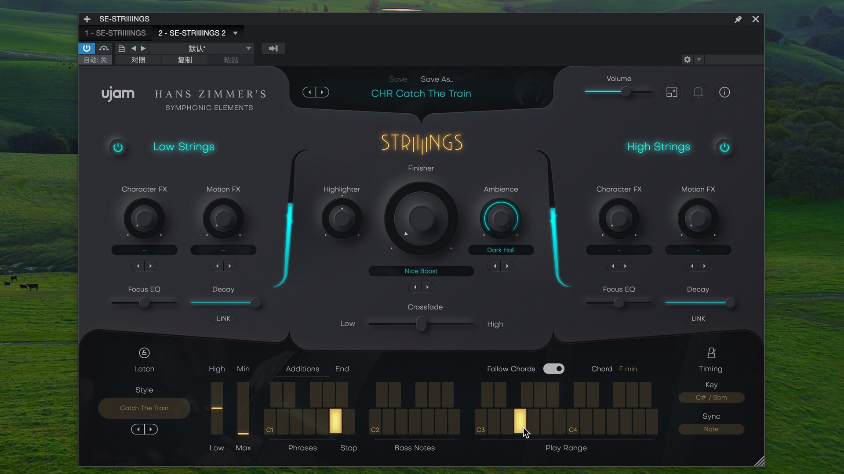Viewport: 844px width, 474px height.
Task: Toggle the Follow Chords switch
Action: (x=554, y=369)
